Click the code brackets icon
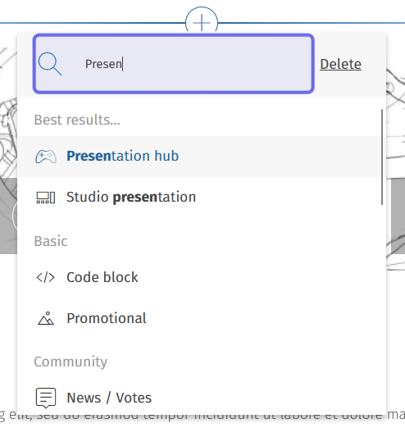The width and height of the screenshot is (405, 437). coord(46,278)
